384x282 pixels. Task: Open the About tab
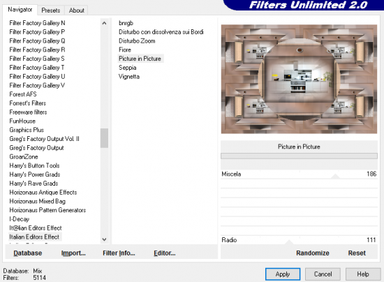tap(76, 10)
